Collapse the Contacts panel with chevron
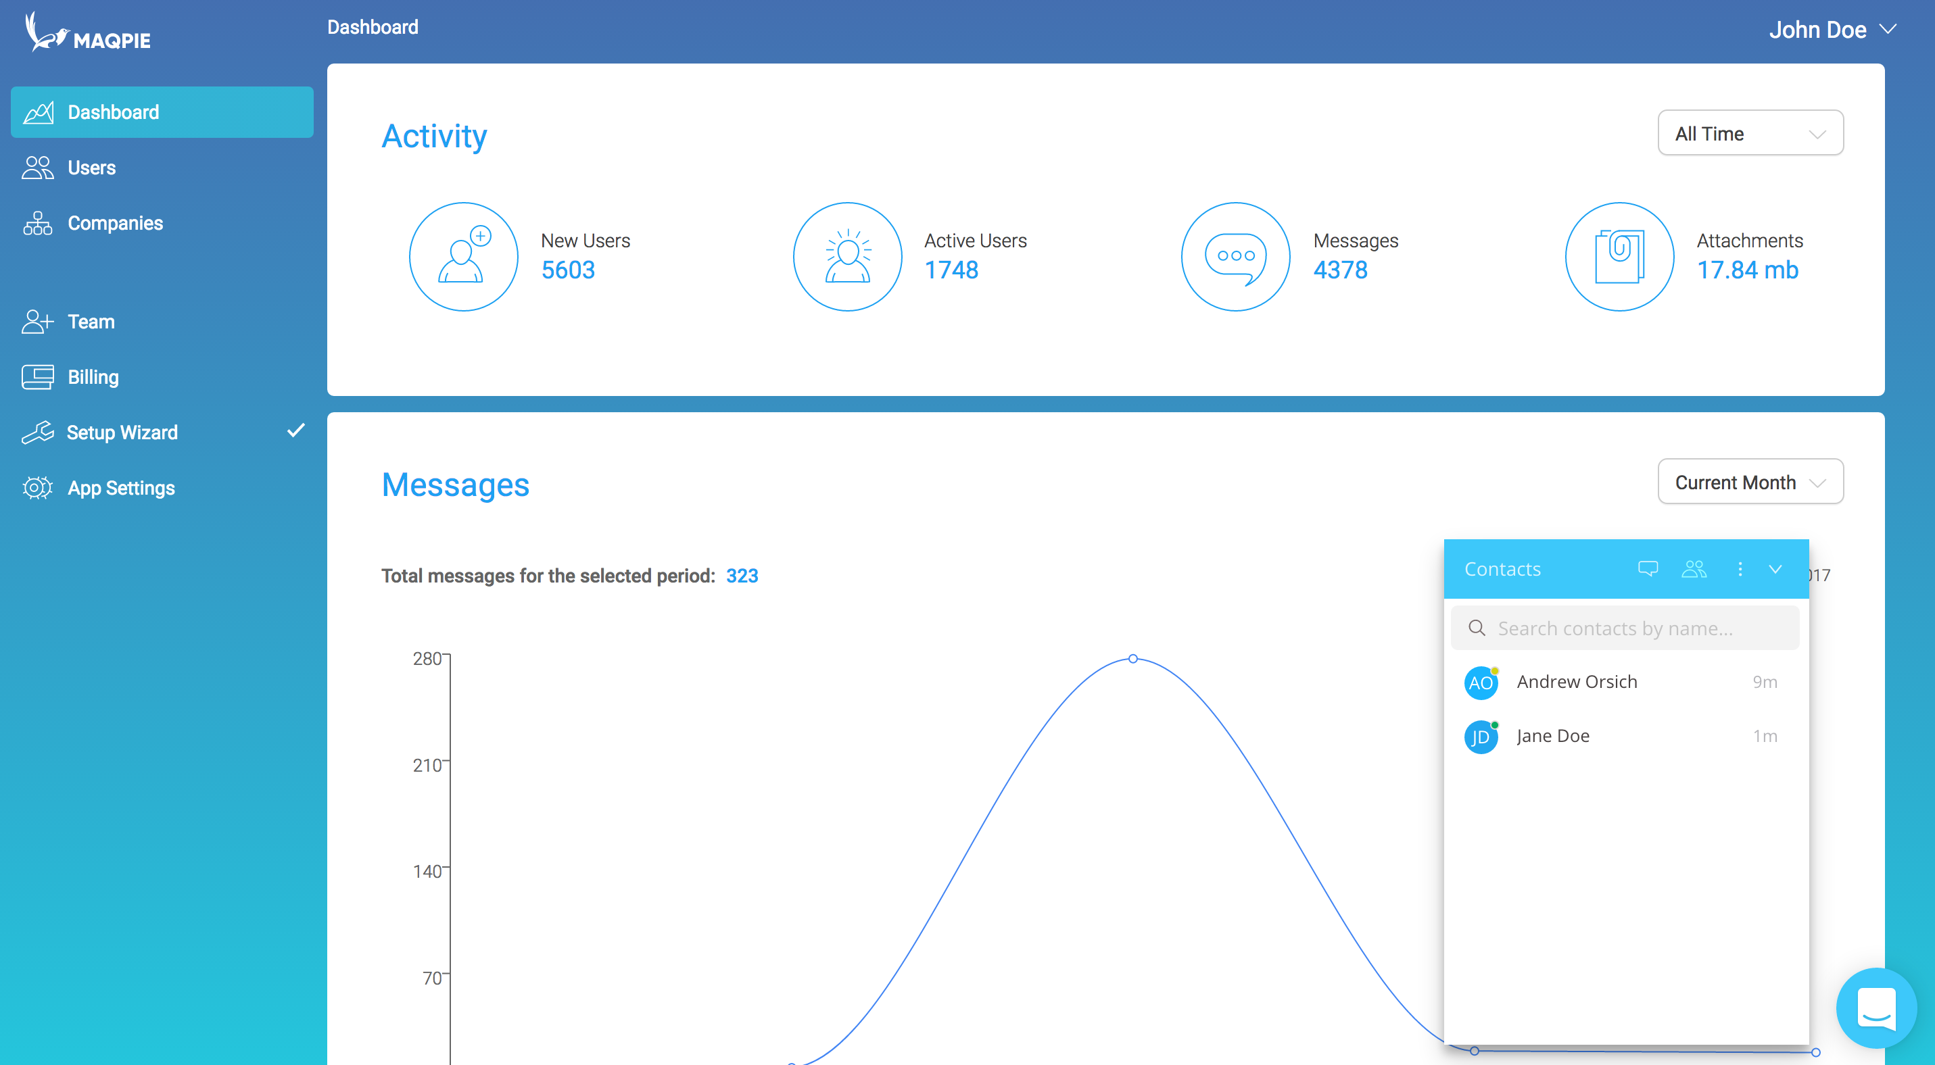Viewport: 1935px width, 1065px height. pyautogui.click(x=1775, y=569)
